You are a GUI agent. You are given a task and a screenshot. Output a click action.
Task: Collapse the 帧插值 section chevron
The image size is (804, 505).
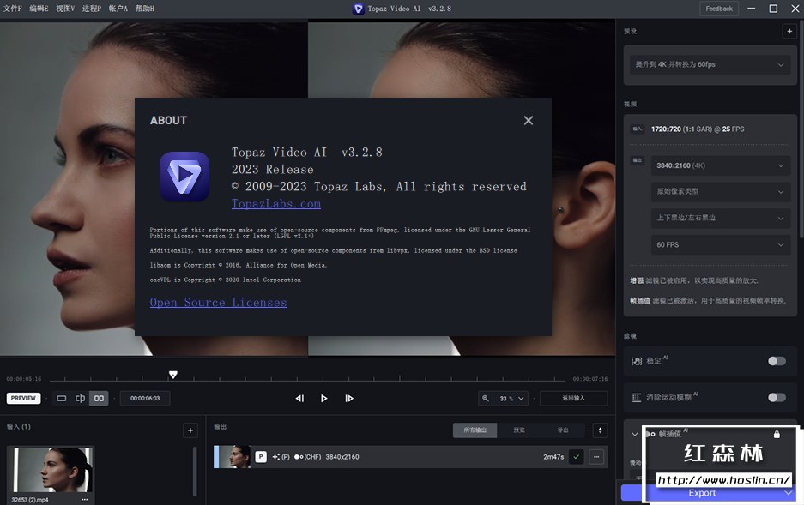coord(634,434)
